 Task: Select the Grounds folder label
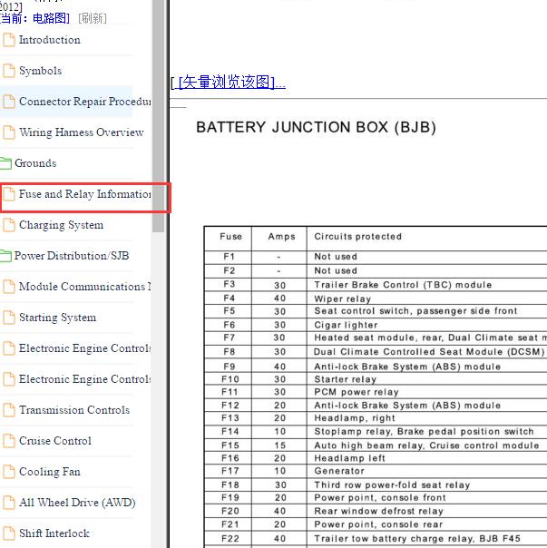(x=35, y=163)
